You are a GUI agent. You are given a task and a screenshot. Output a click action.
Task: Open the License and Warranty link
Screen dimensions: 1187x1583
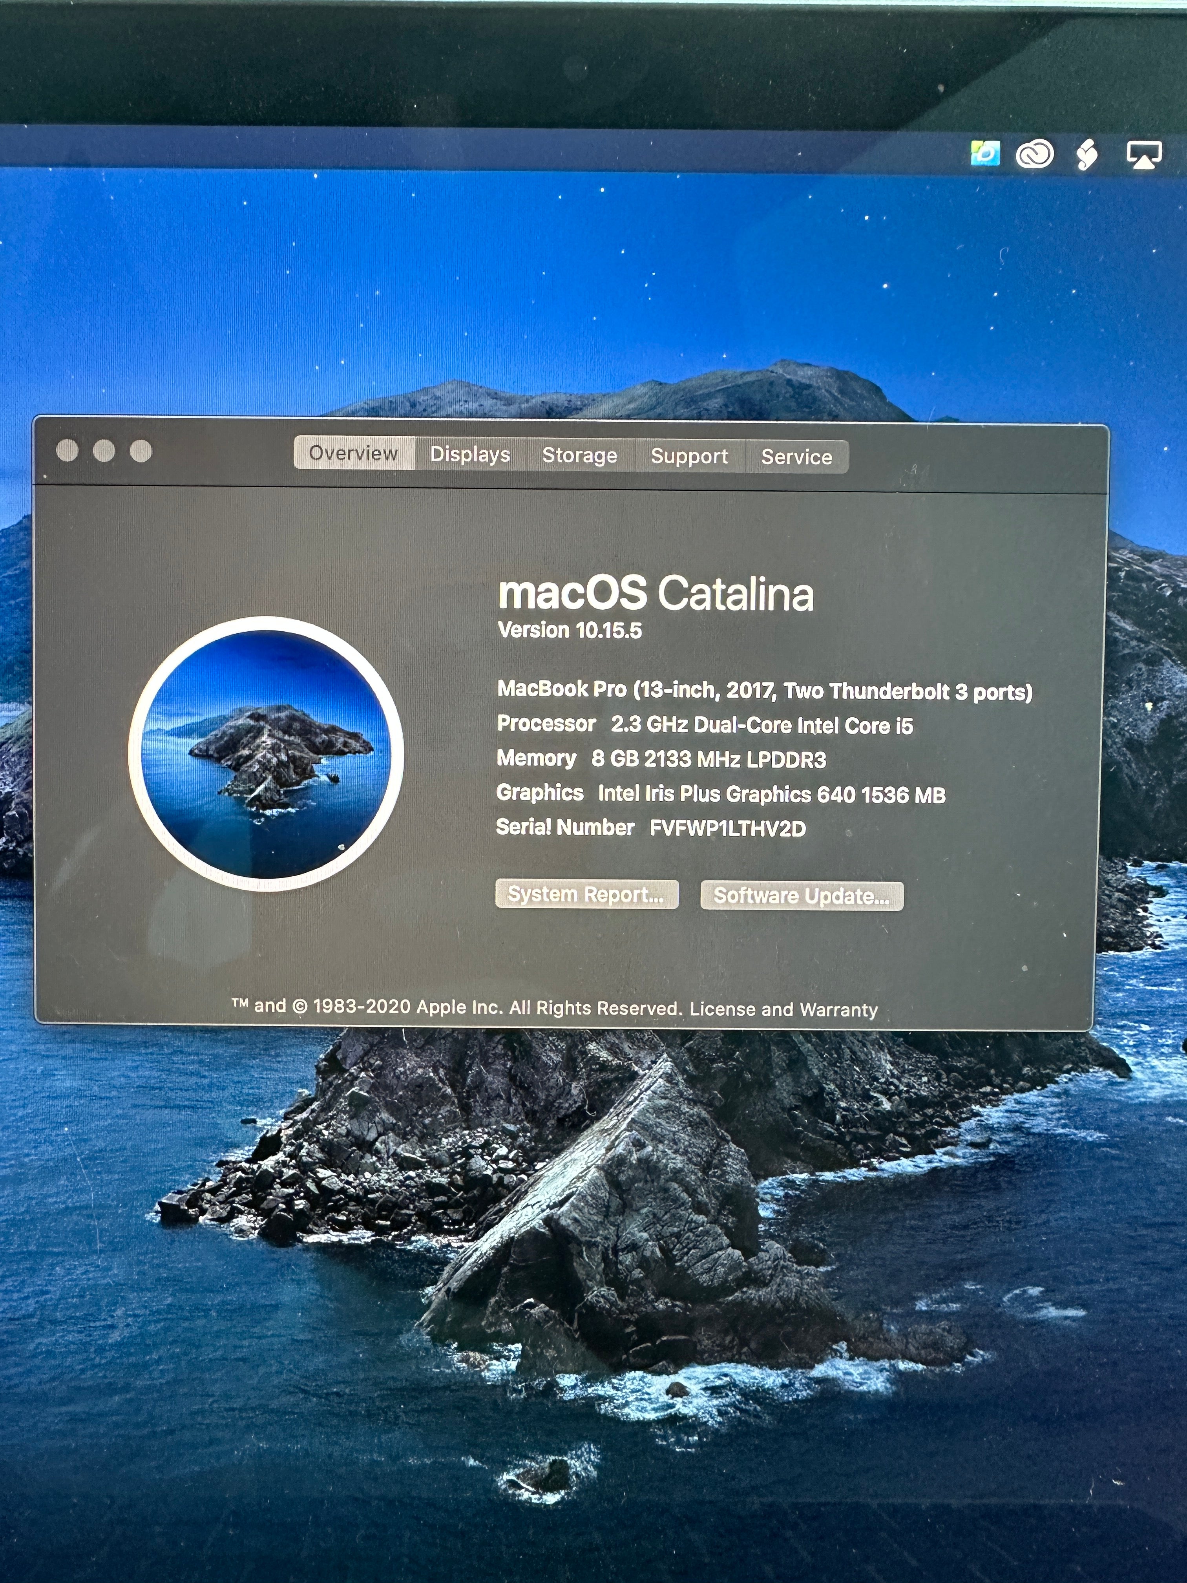783,1009
